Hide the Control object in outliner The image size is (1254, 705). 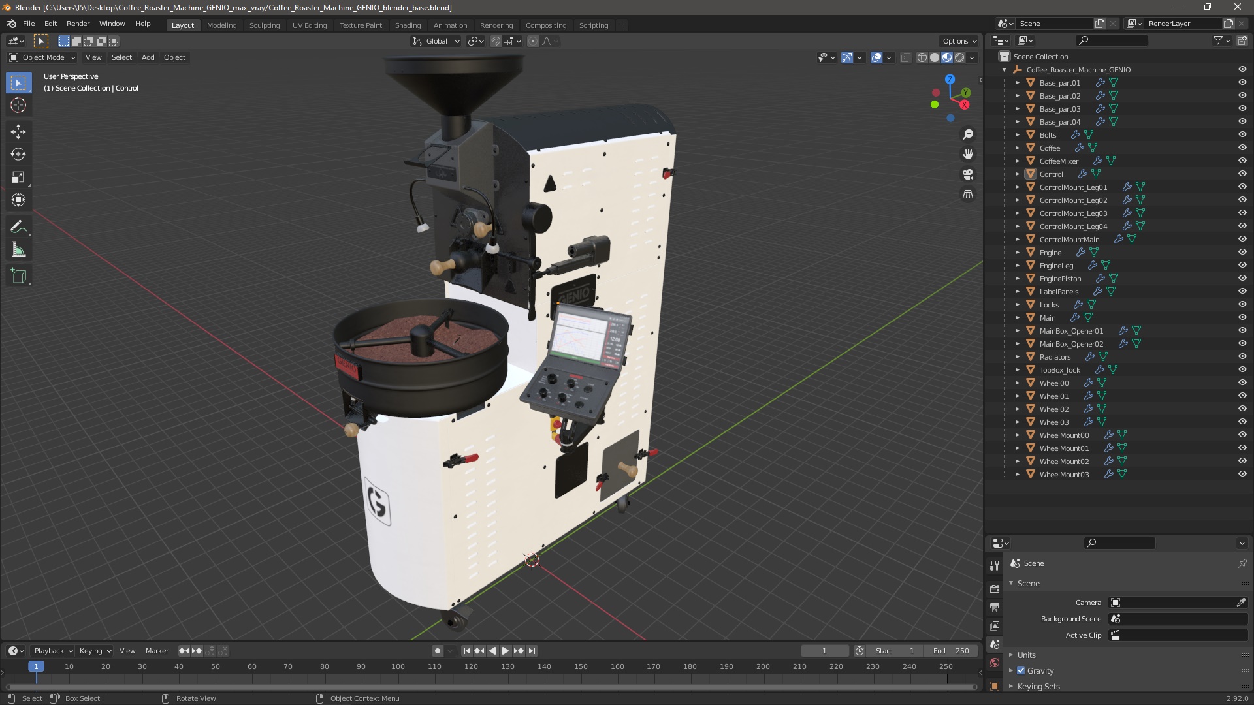tap(1242, 174)
